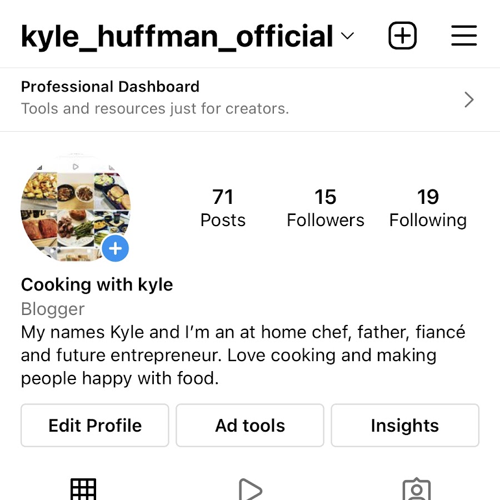Open the Professional Dashboard banner
The image size is (500, 500).
(250, 99)
